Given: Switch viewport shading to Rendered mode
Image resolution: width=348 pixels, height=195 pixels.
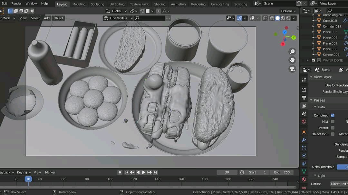Looking at the screenshot, I should coord(288,18).
